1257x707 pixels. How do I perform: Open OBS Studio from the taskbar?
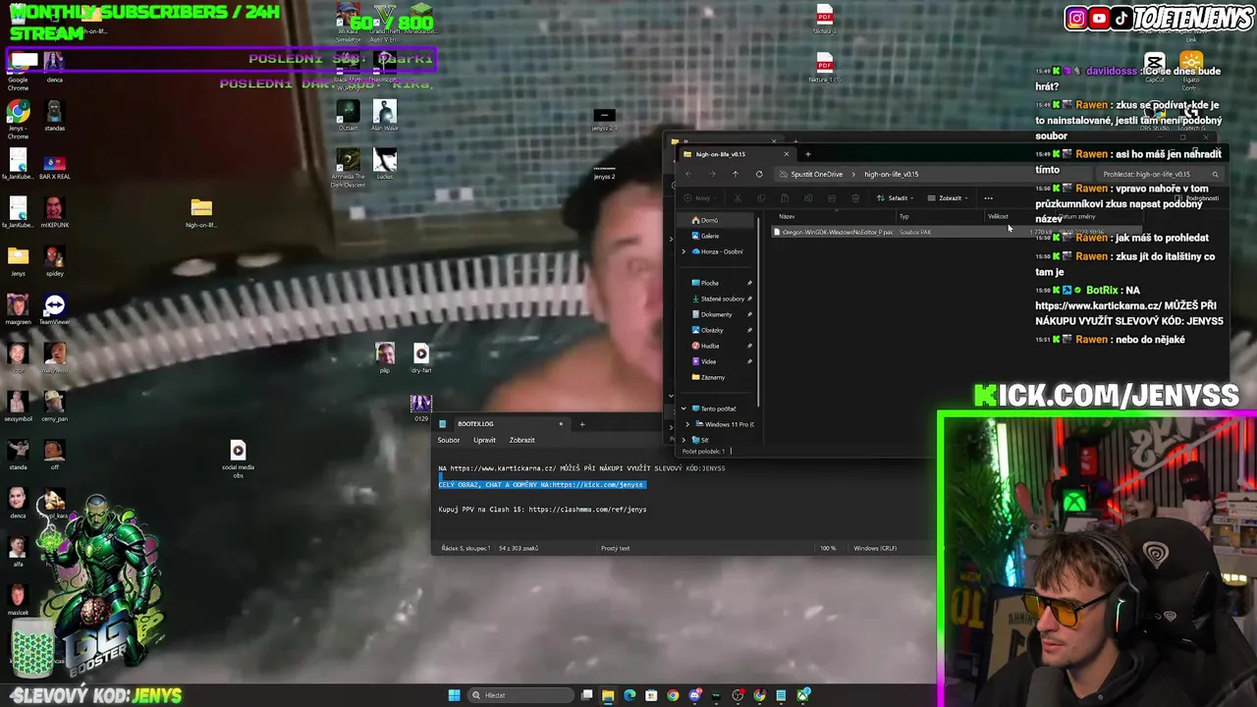(738, 695)
